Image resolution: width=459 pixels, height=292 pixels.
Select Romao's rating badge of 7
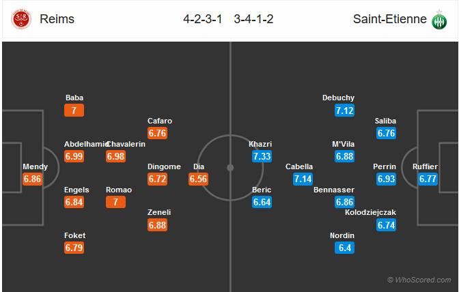point(115,203)
